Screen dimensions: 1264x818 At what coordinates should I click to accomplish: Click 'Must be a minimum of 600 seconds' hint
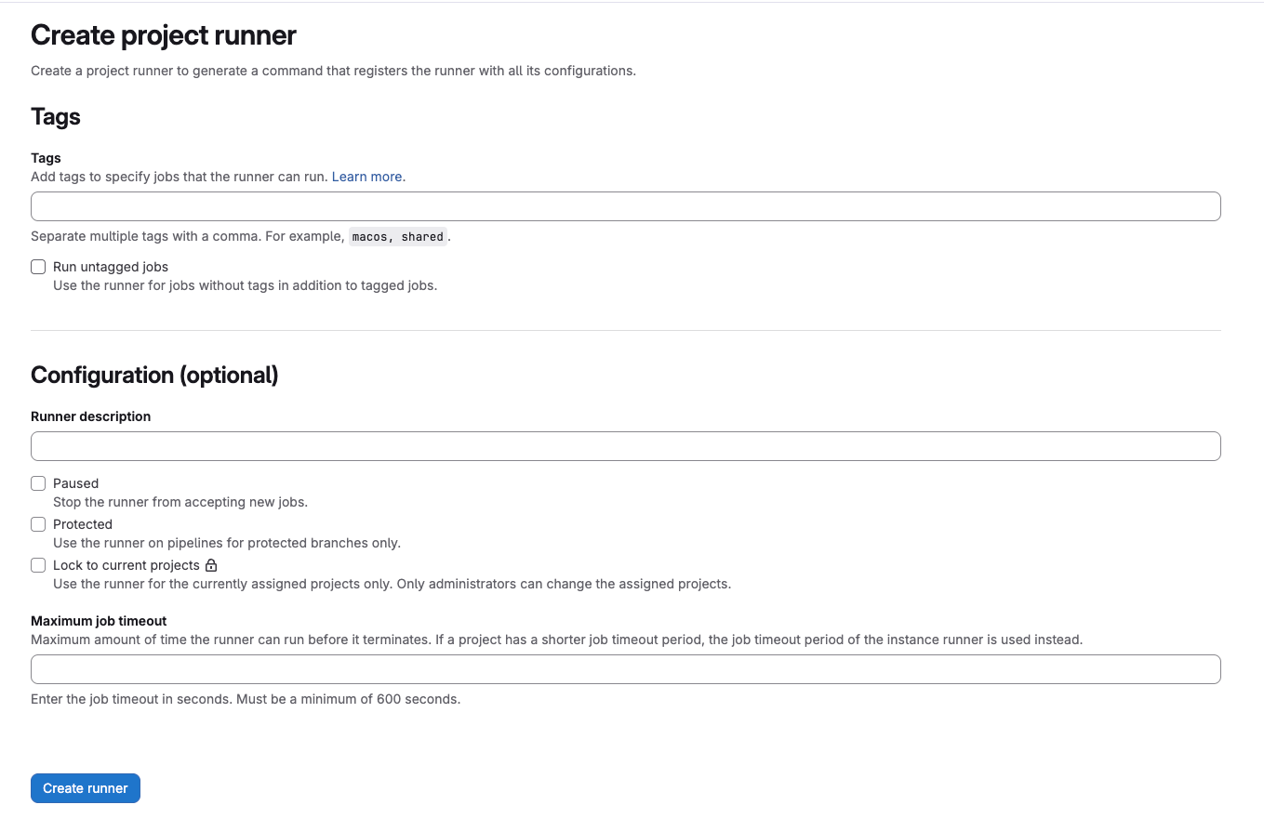[x=348, y=699]
